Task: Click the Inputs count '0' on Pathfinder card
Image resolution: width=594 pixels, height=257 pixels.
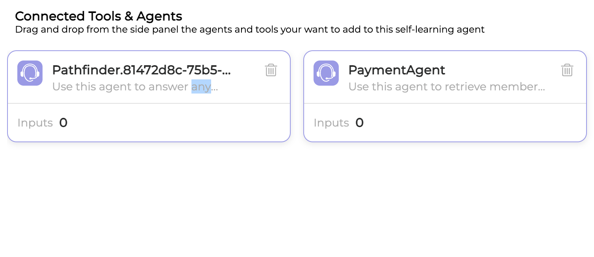Action: [63, 123]
